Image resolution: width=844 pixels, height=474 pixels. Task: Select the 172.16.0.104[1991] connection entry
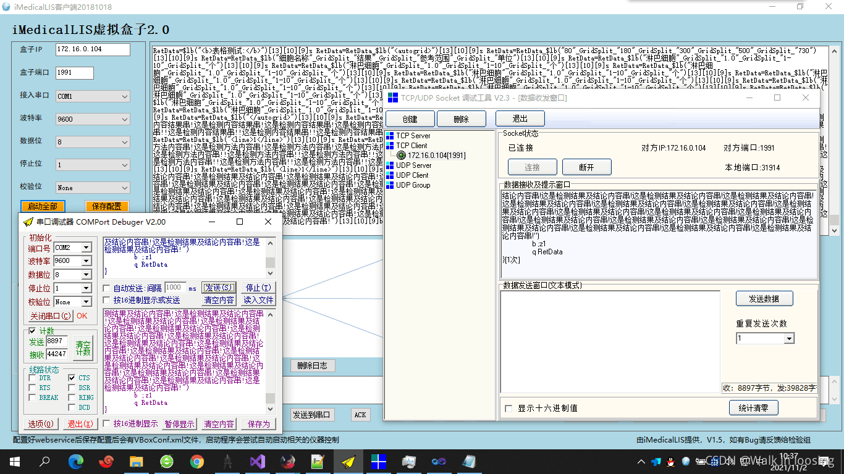click(x=431, y=156)
